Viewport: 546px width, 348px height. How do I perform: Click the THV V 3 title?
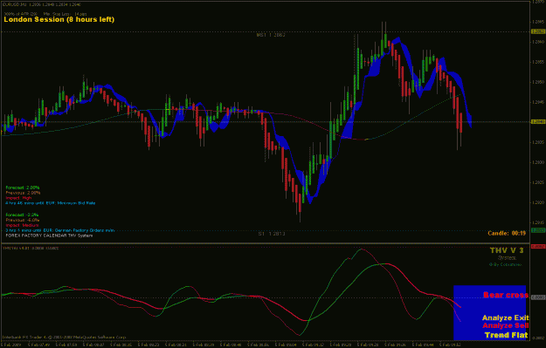point(507,250)
